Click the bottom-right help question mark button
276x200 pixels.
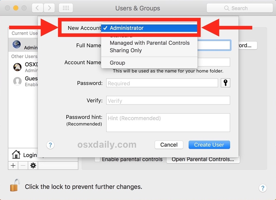pyautogui.click(x=262, y=188)
